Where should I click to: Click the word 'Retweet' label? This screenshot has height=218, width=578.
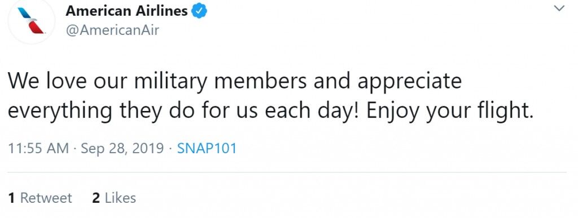click(x=46, y=198)
